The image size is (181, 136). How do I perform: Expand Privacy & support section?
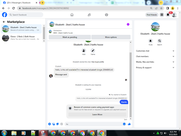pyautogui.click(x=155, y=67)
